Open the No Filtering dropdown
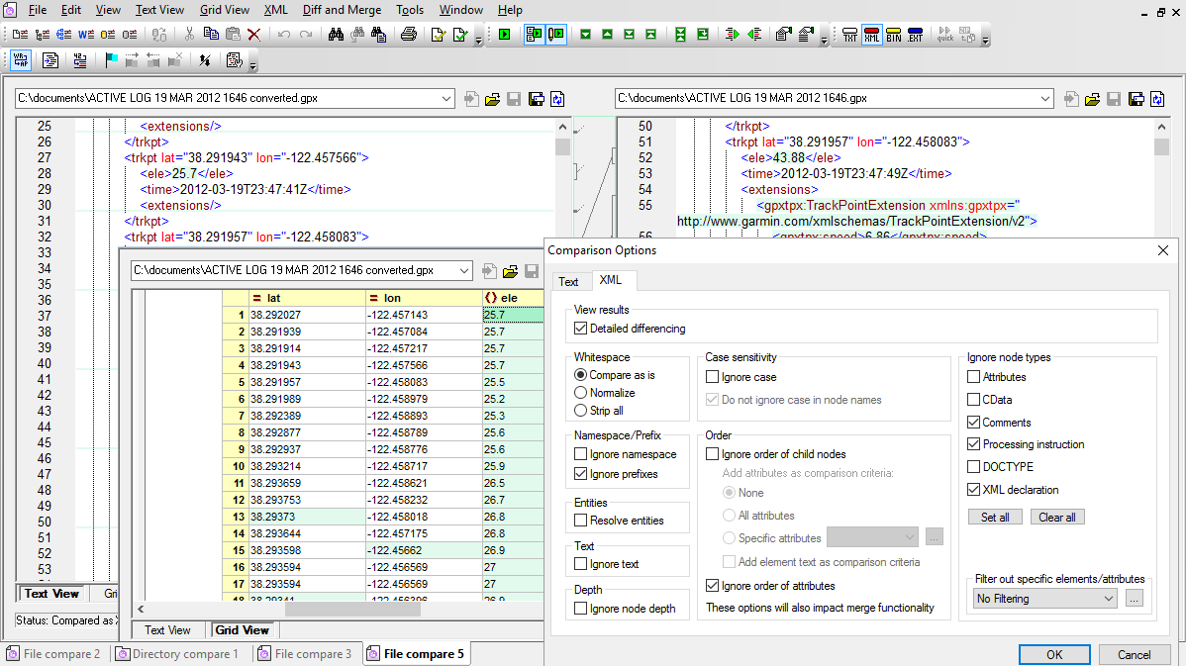Screen dimensions: 1186x666 (x=1045, y=599)
